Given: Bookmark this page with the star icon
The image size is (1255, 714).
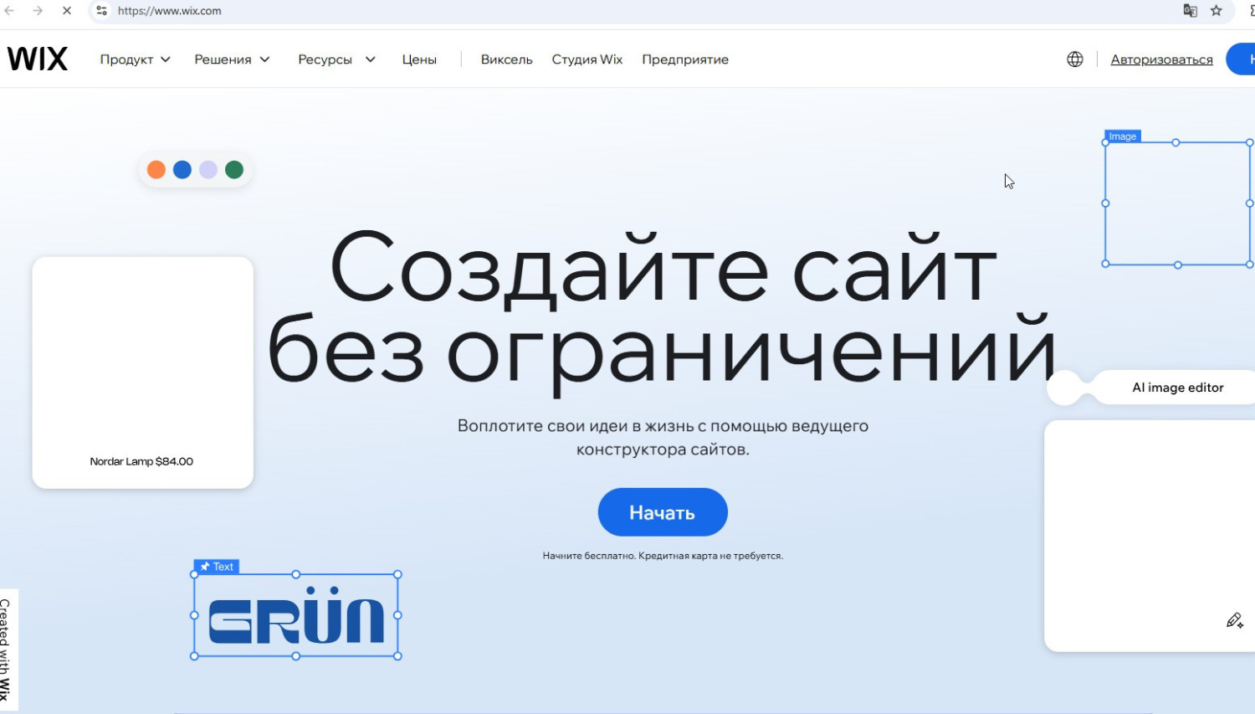Looking at the screenshot, I should pos(1216,11).
